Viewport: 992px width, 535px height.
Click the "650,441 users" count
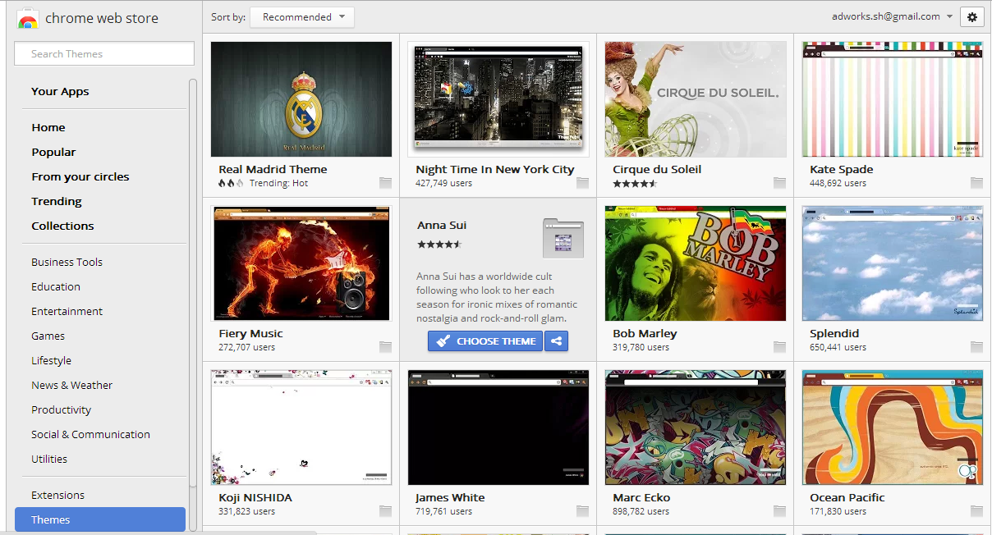point(838,348)
